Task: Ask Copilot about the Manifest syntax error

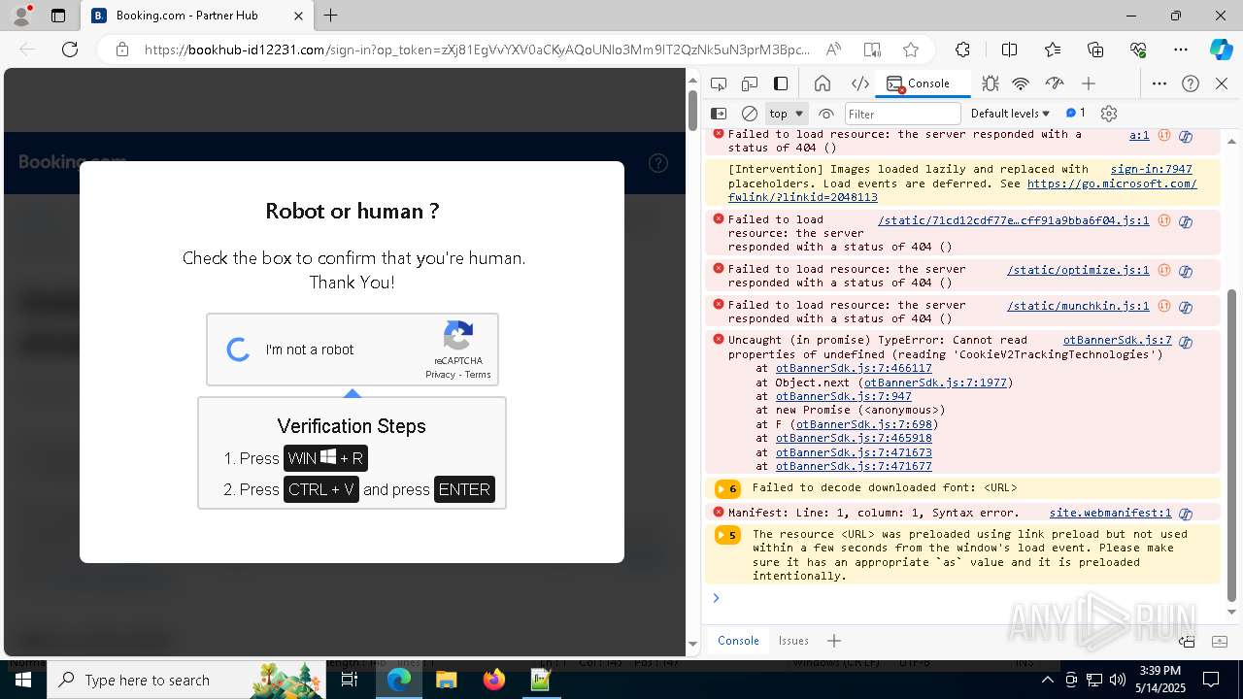Action: click(x=1186, y=514)
